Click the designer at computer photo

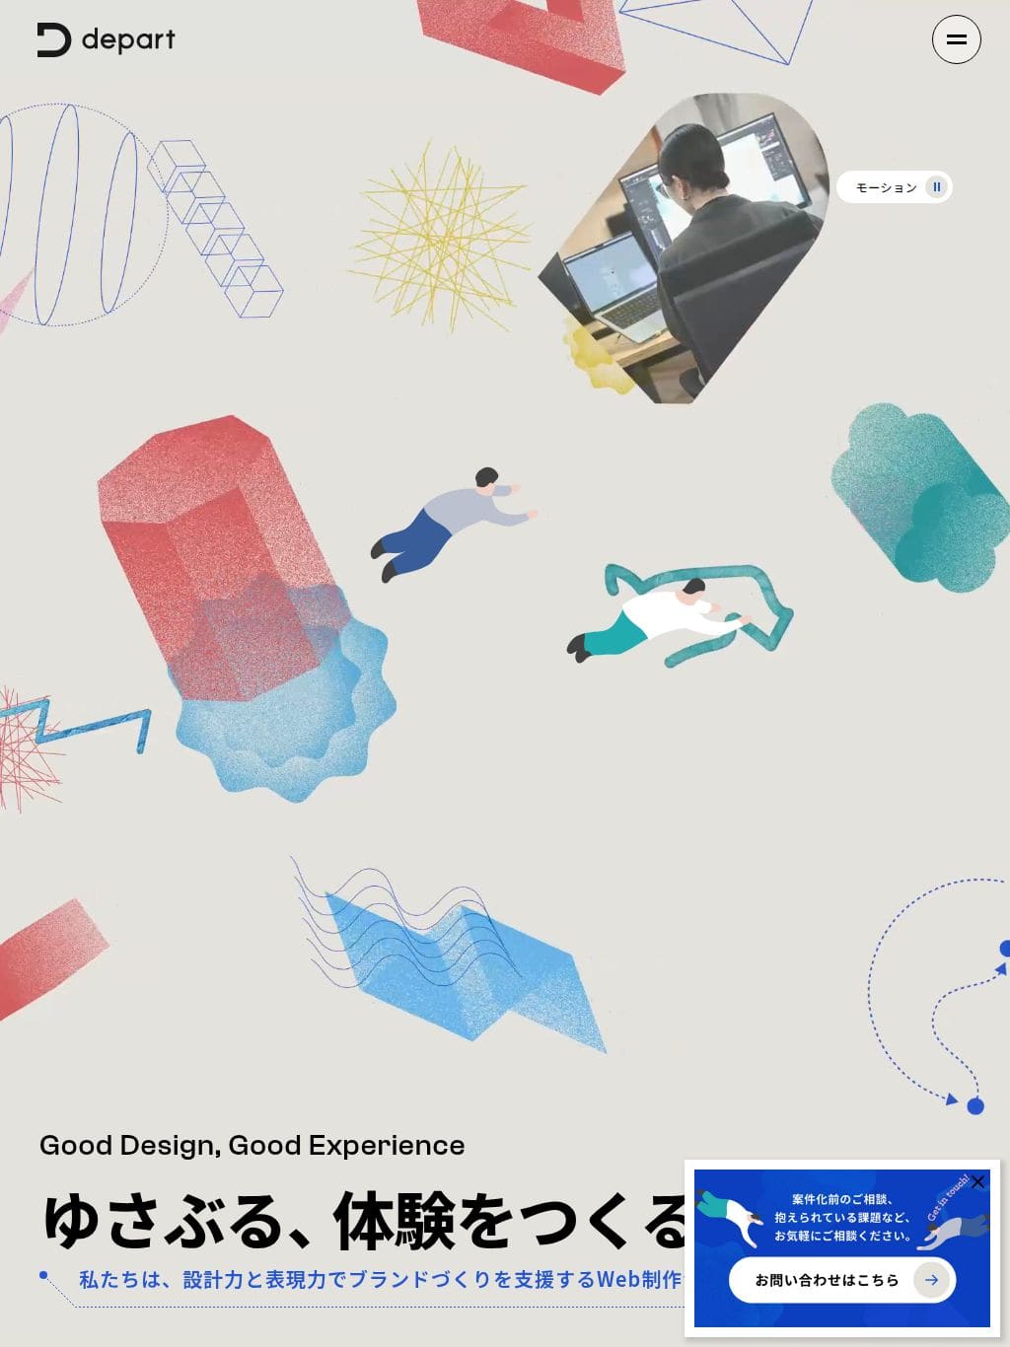point(685,248)
